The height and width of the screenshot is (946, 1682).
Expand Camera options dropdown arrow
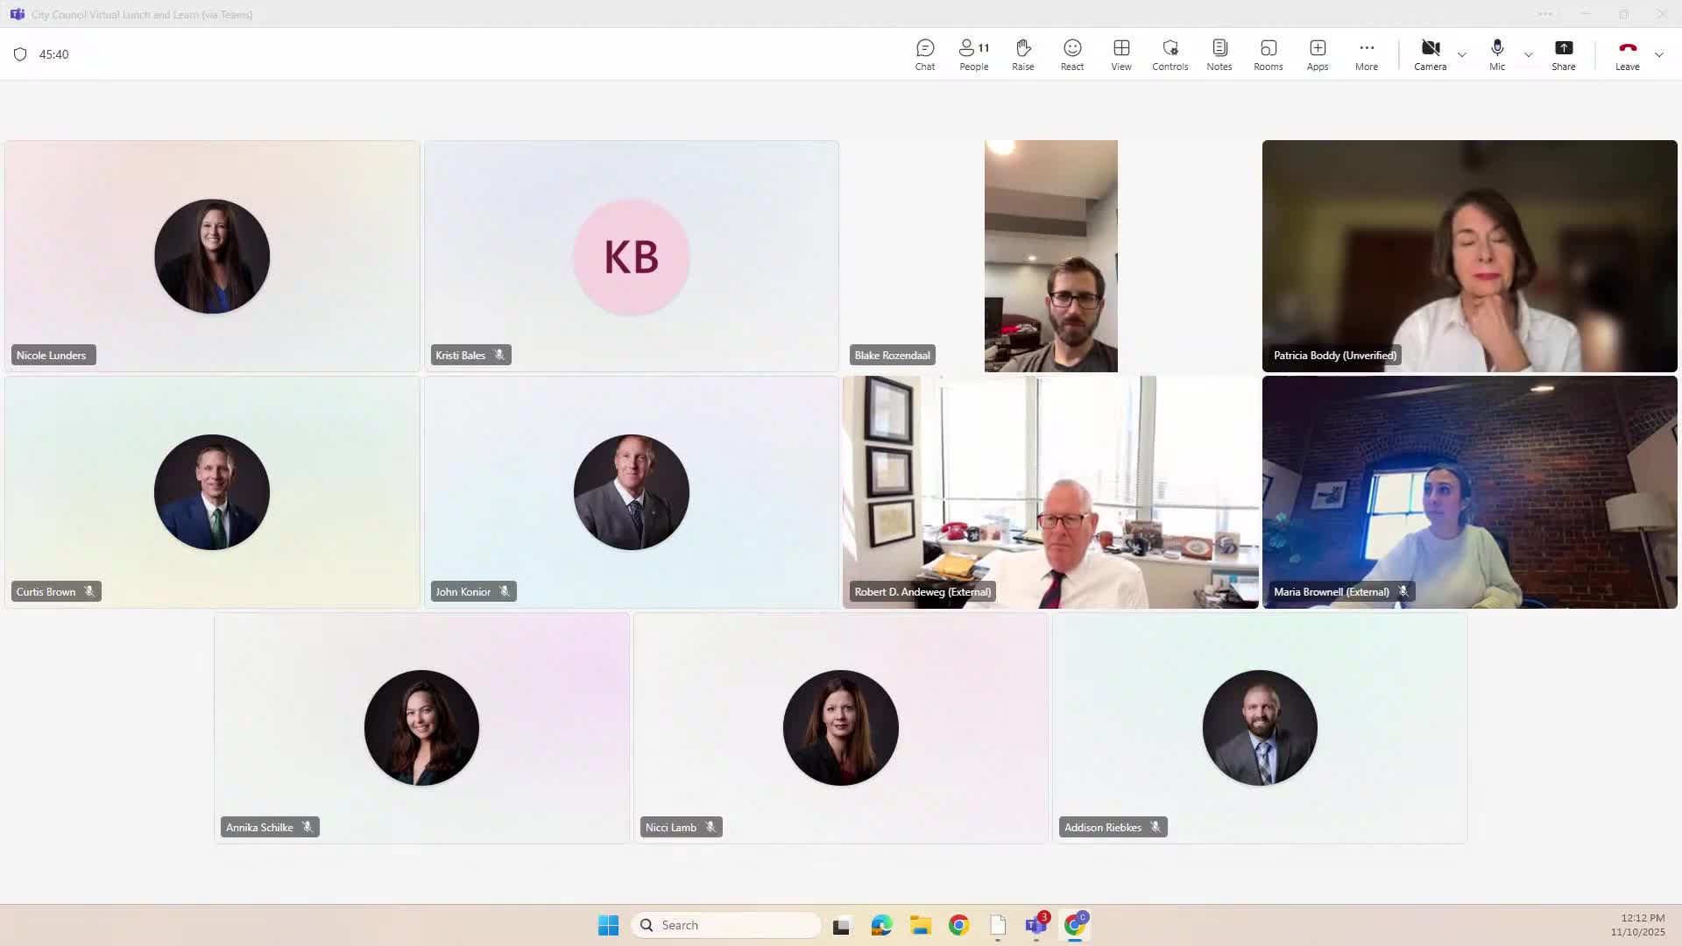click(1461, 55)
